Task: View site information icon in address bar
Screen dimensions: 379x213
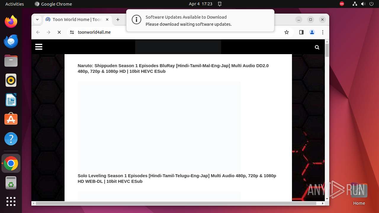Action: coord(72,32)
